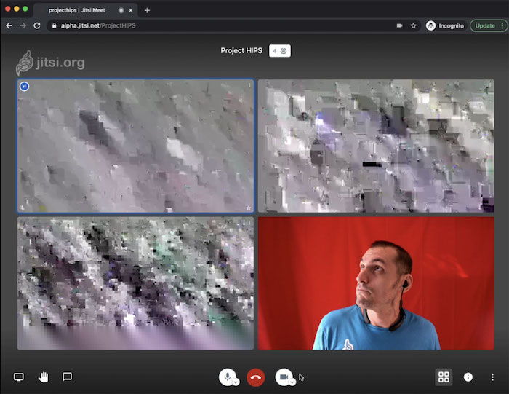Image resolution: width=509 pixels, height=394 pixels.
Task: Turn off the camera button
Action: pos(284,377)
